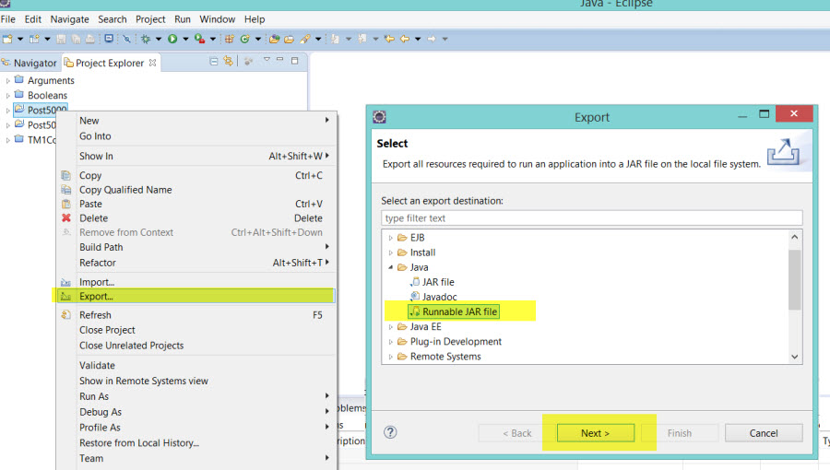Click the Last Edit Location arrow icon

pos(389,39)
